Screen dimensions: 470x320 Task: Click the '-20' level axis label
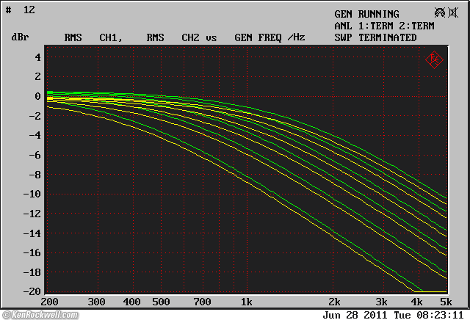(32, 291)
